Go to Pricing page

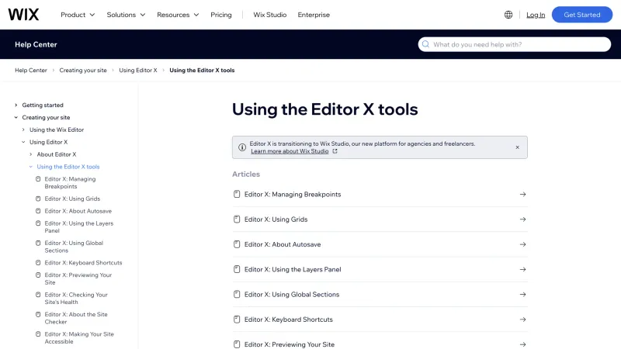coord(221,15)
